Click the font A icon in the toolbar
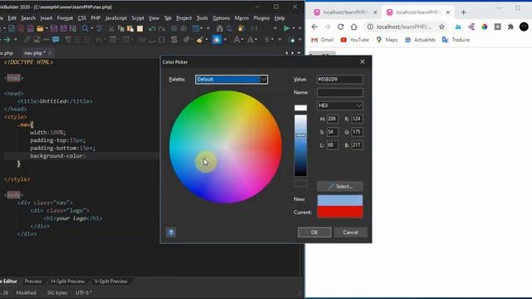 [x=236, y=40]
